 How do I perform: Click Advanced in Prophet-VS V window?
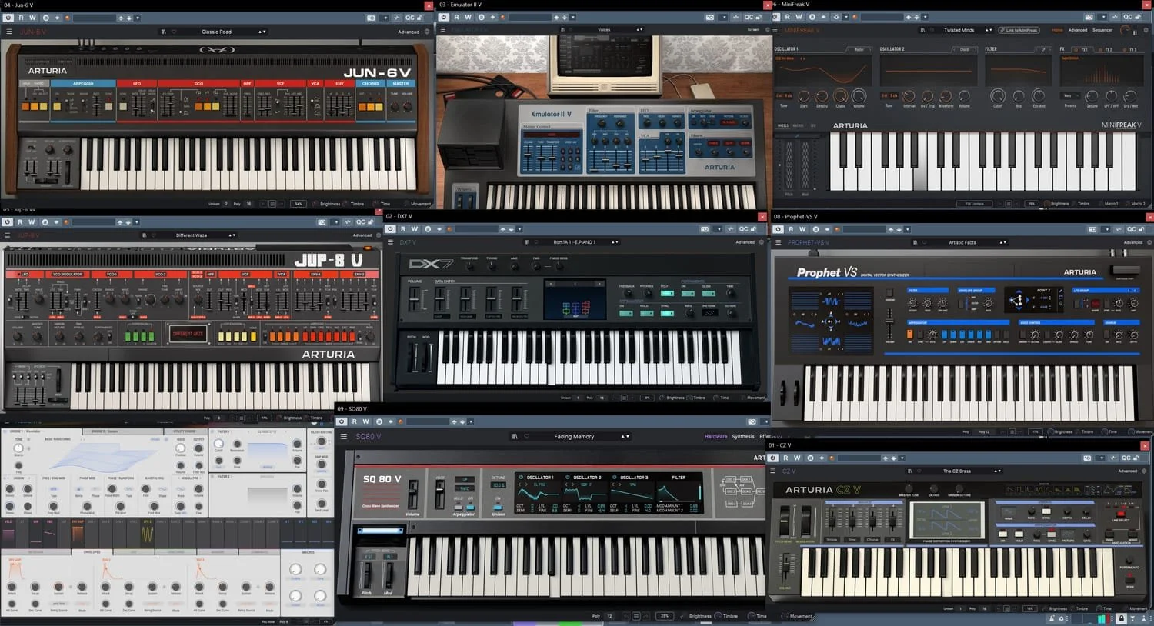[x=1132, y=242]
